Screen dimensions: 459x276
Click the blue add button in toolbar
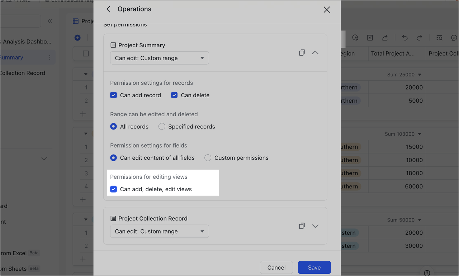[x=77, y=38]
